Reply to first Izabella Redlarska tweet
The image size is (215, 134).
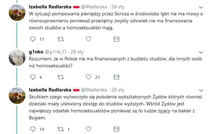coord(33,39)
